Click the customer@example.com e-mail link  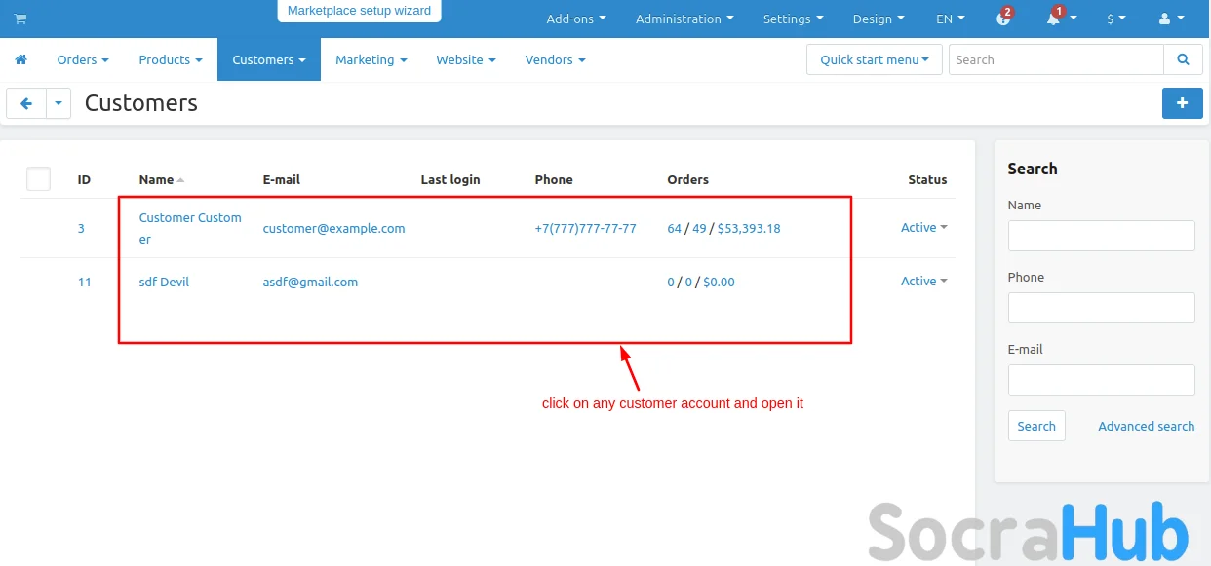333,228
